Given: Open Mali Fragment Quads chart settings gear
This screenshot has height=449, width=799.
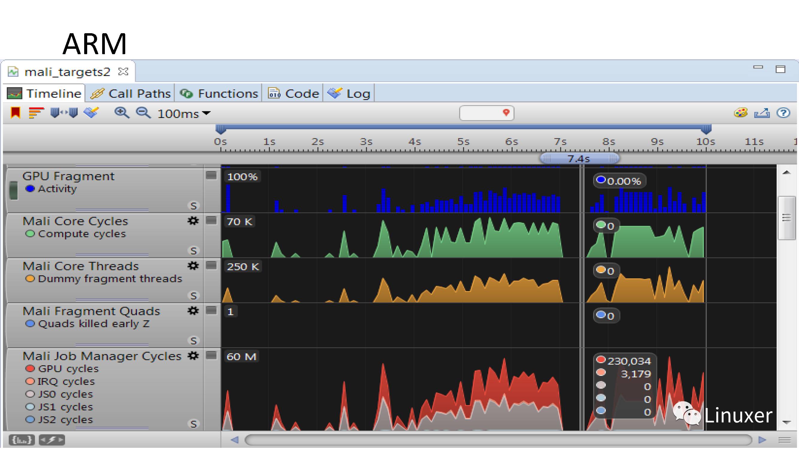Looking at the screenshot, I should tap(193, 310).
